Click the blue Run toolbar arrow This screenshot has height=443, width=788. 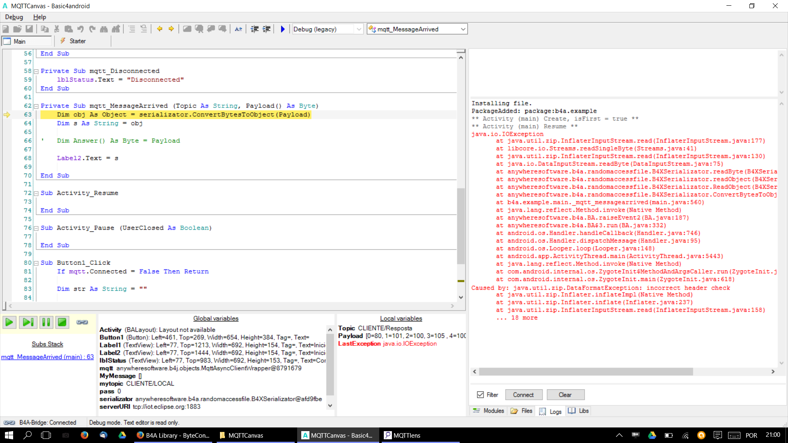282,29
